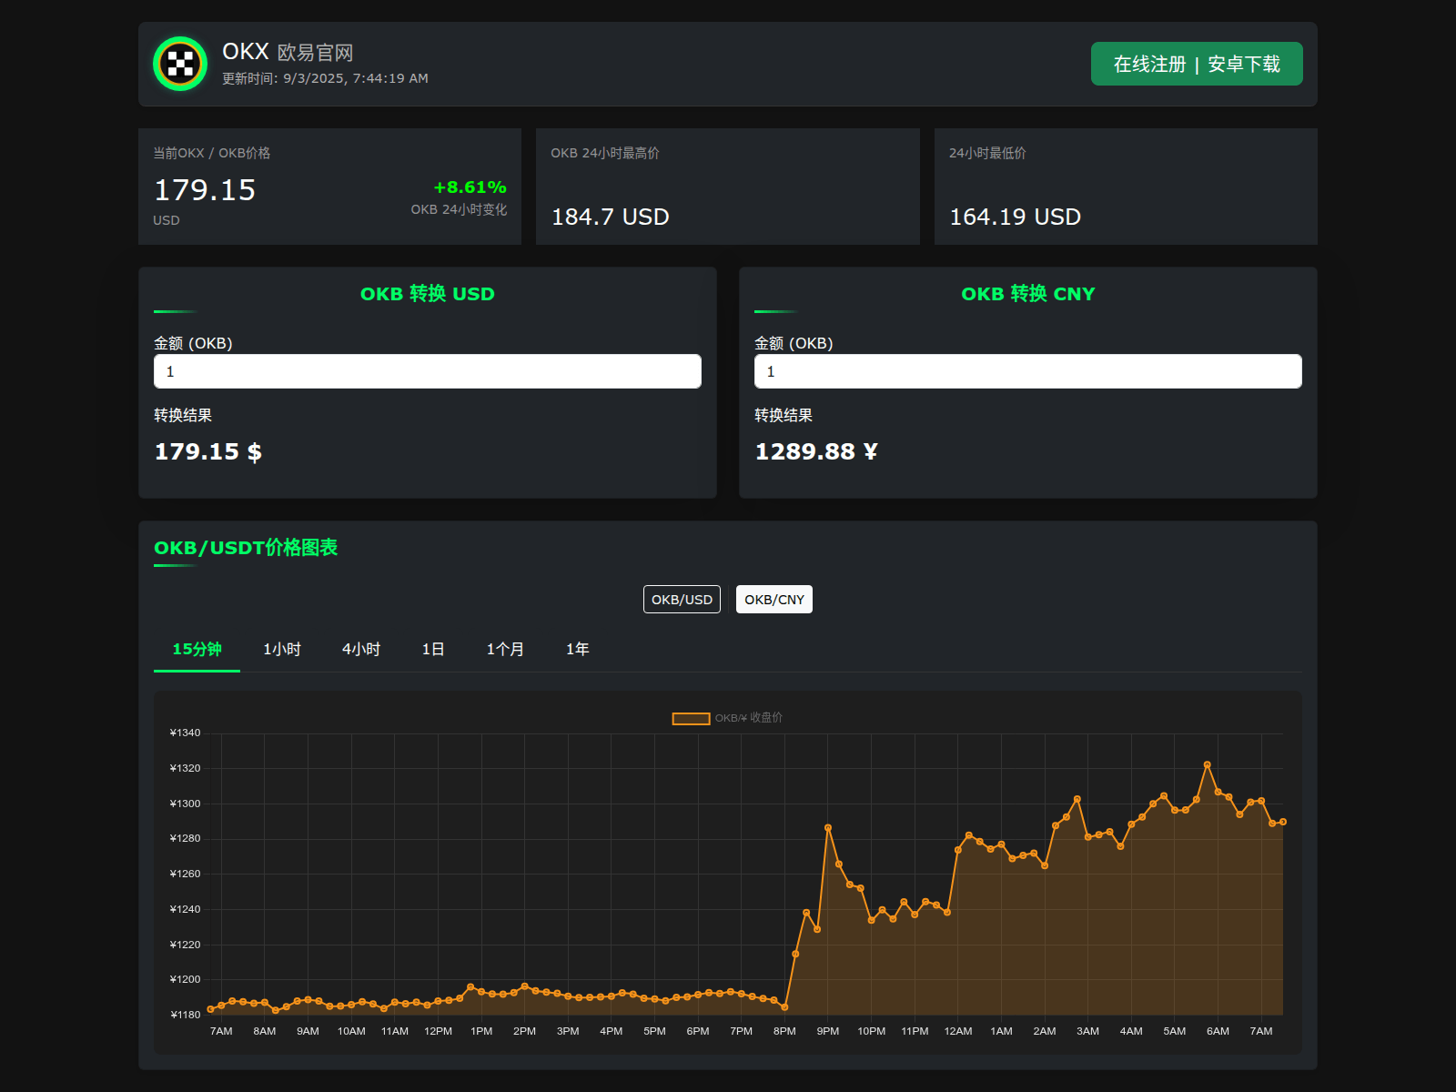Switch to the 1小时 timeframe tab
The height and width of the screenshot is (1092, 1456).
click(282, 649)
